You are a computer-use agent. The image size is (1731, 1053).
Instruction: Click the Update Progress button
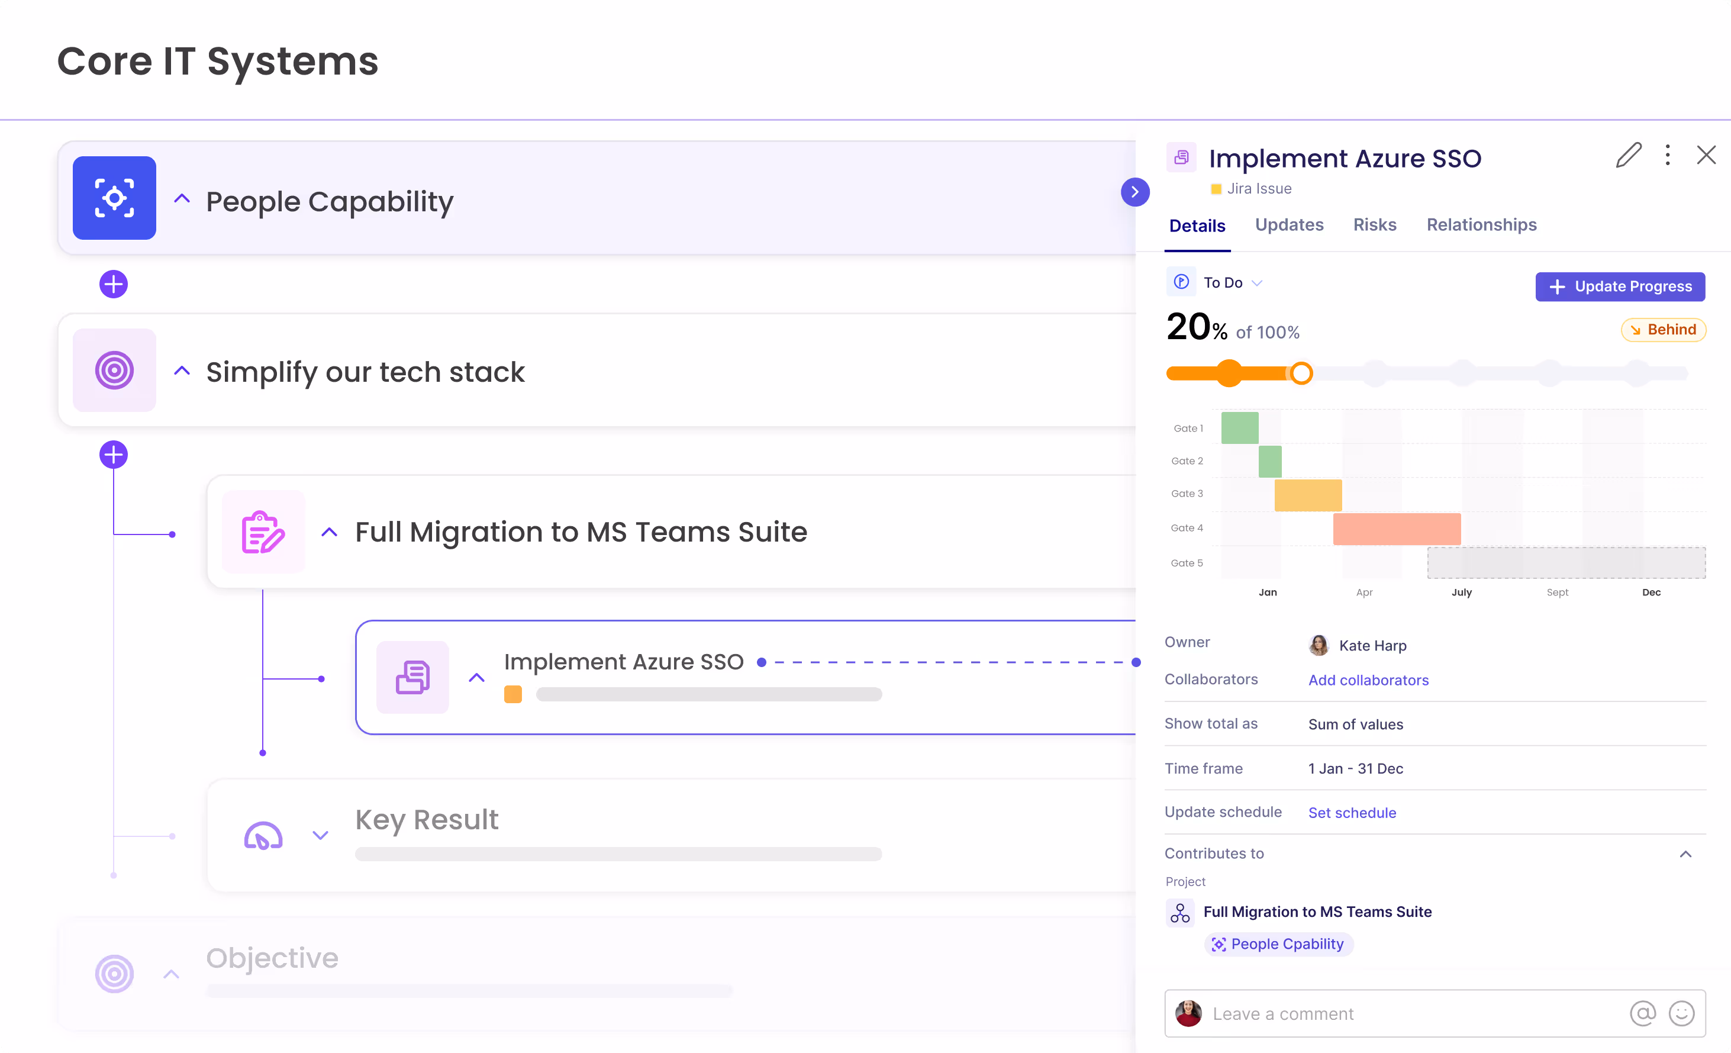pos(1619,286)
